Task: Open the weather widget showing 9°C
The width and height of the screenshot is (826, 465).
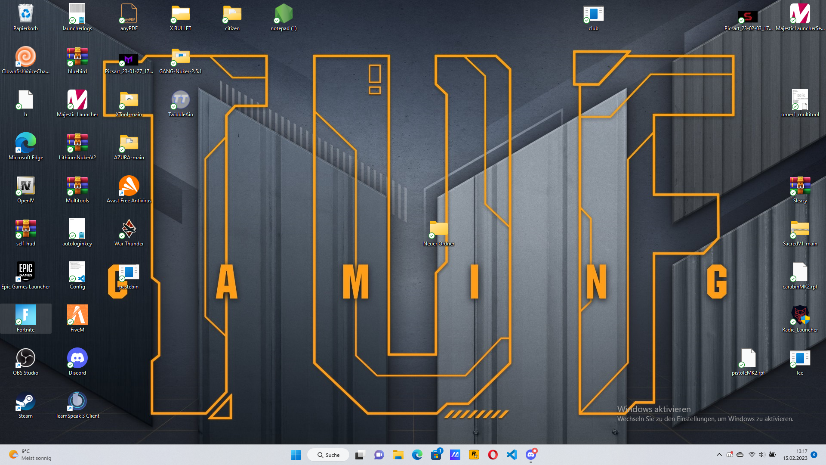Action: 30,455
